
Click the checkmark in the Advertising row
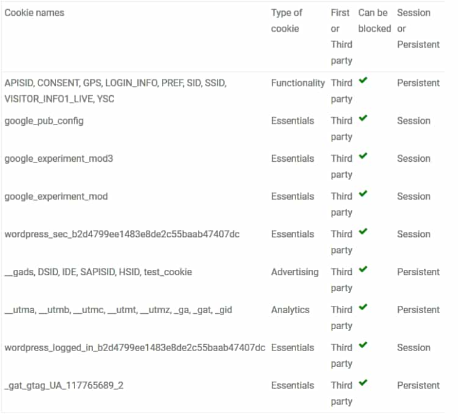click(x=363, y=269)
